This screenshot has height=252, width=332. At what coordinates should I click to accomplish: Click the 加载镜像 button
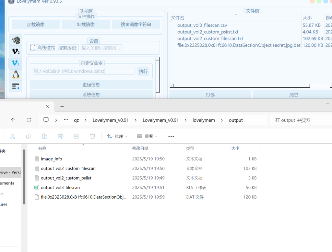[36, 24]
